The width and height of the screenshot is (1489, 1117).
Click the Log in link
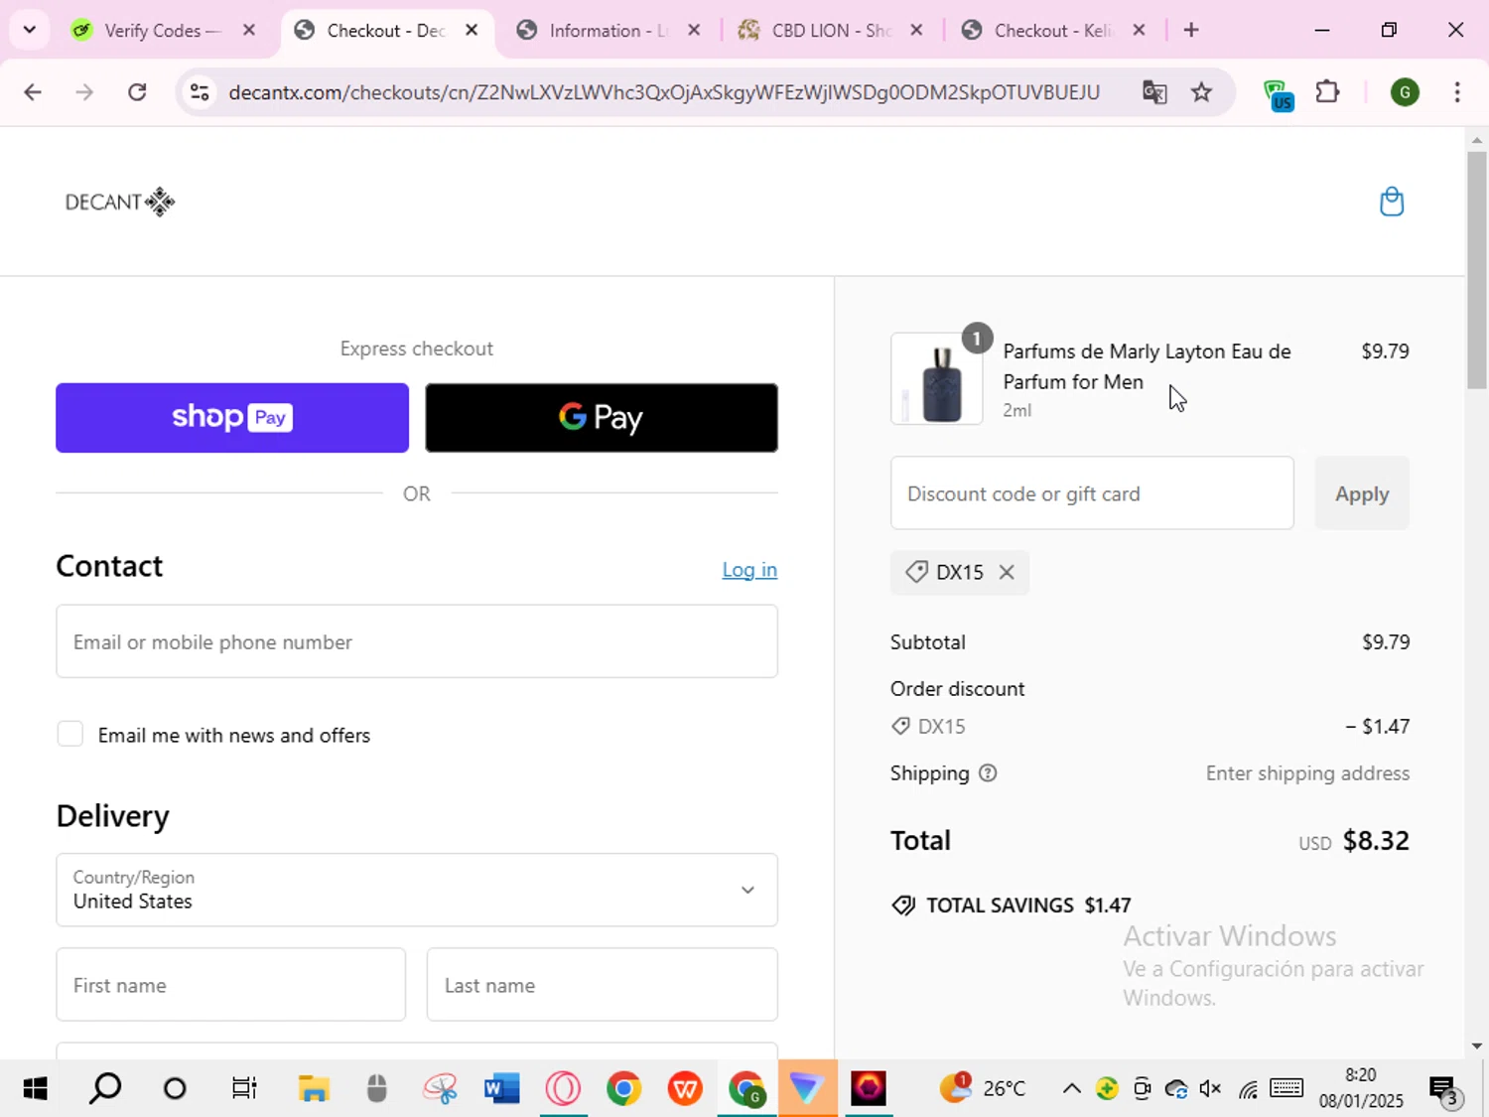point(749,570)
